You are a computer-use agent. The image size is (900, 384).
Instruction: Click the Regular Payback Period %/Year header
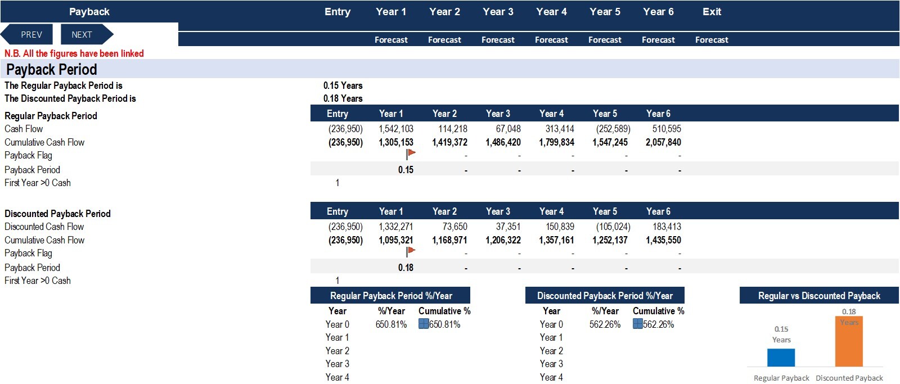point(390,296)
